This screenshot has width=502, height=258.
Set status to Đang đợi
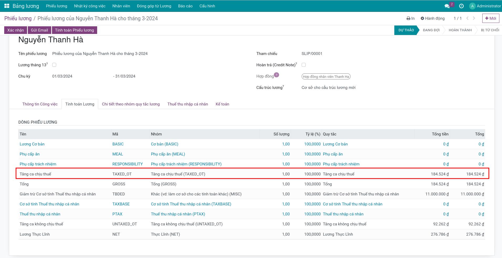[x=431, y=30]
